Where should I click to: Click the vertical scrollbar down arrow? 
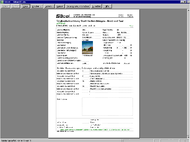point(189,137)
